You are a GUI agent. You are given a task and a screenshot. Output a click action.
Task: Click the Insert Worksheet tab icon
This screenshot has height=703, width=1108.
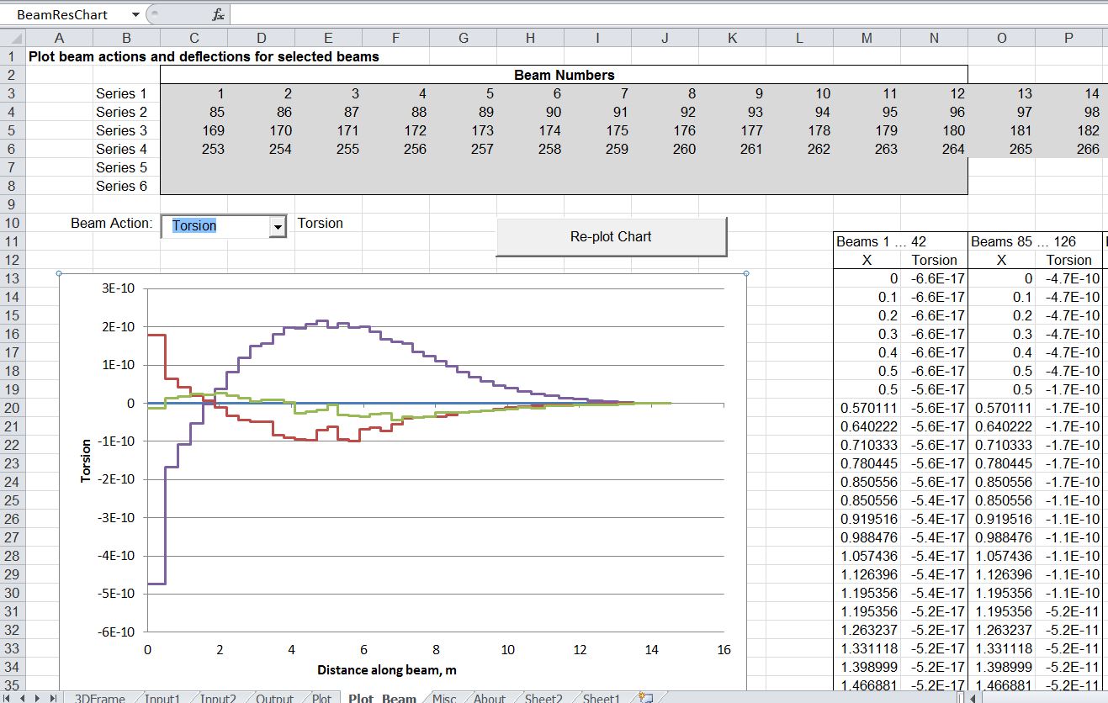646,698
